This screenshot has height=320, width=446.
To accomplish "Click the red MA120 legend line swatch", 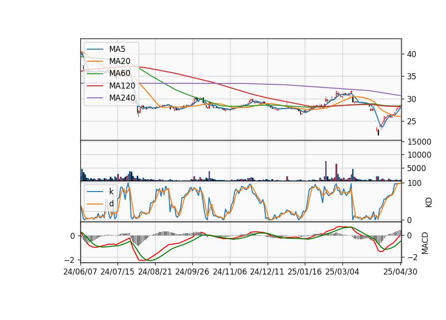I will [x=95, y=86].
